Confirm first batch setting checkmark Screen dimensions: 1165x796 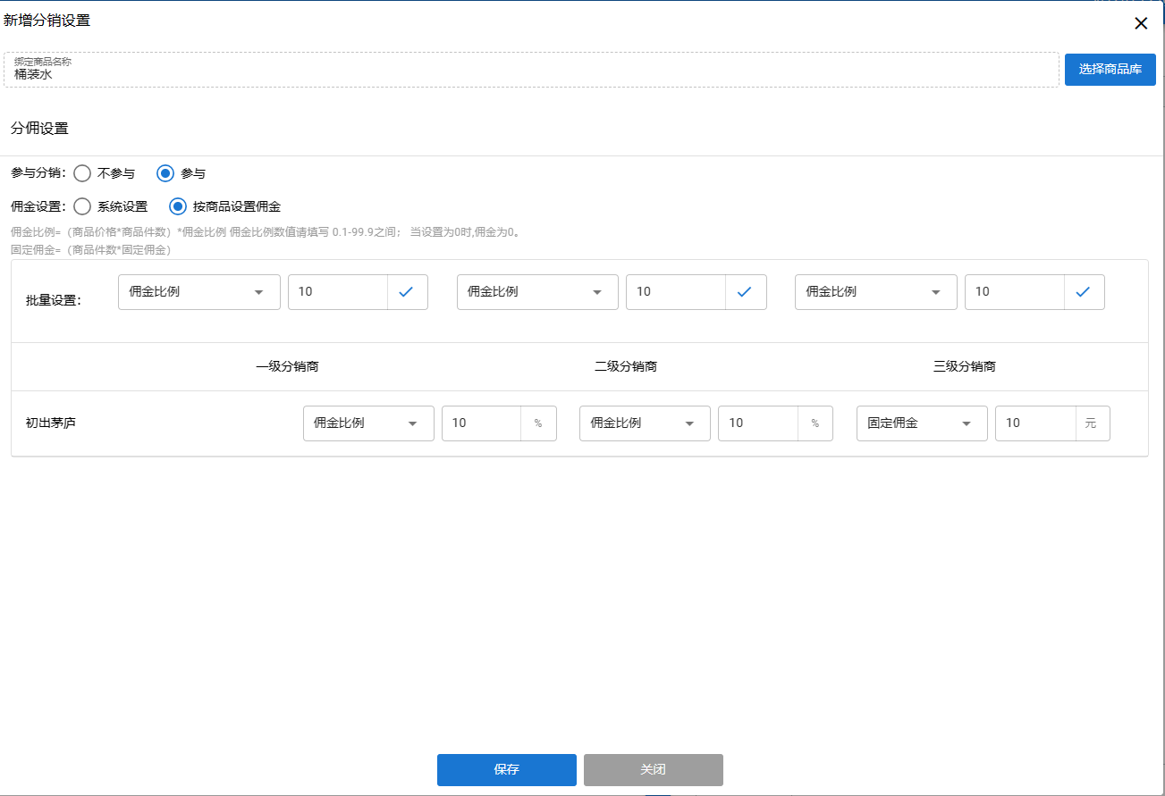pos(407,292)
